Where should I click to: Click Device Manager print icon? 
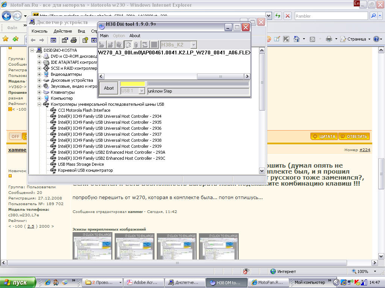[74, 40]
